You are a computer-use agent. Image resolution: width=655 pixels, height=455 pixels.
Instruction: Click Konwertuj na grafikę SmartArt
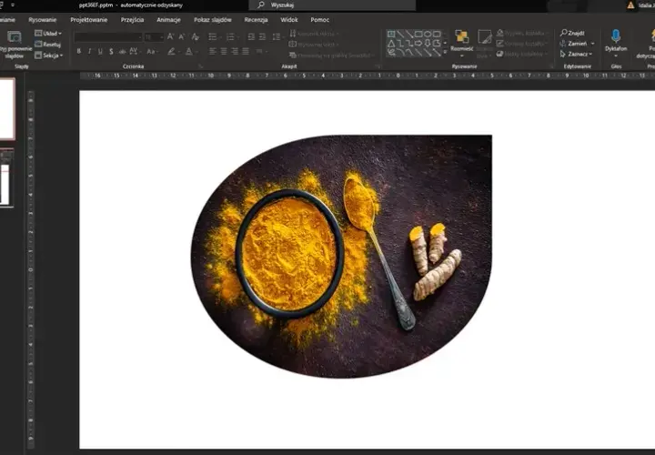pos(332,56)
